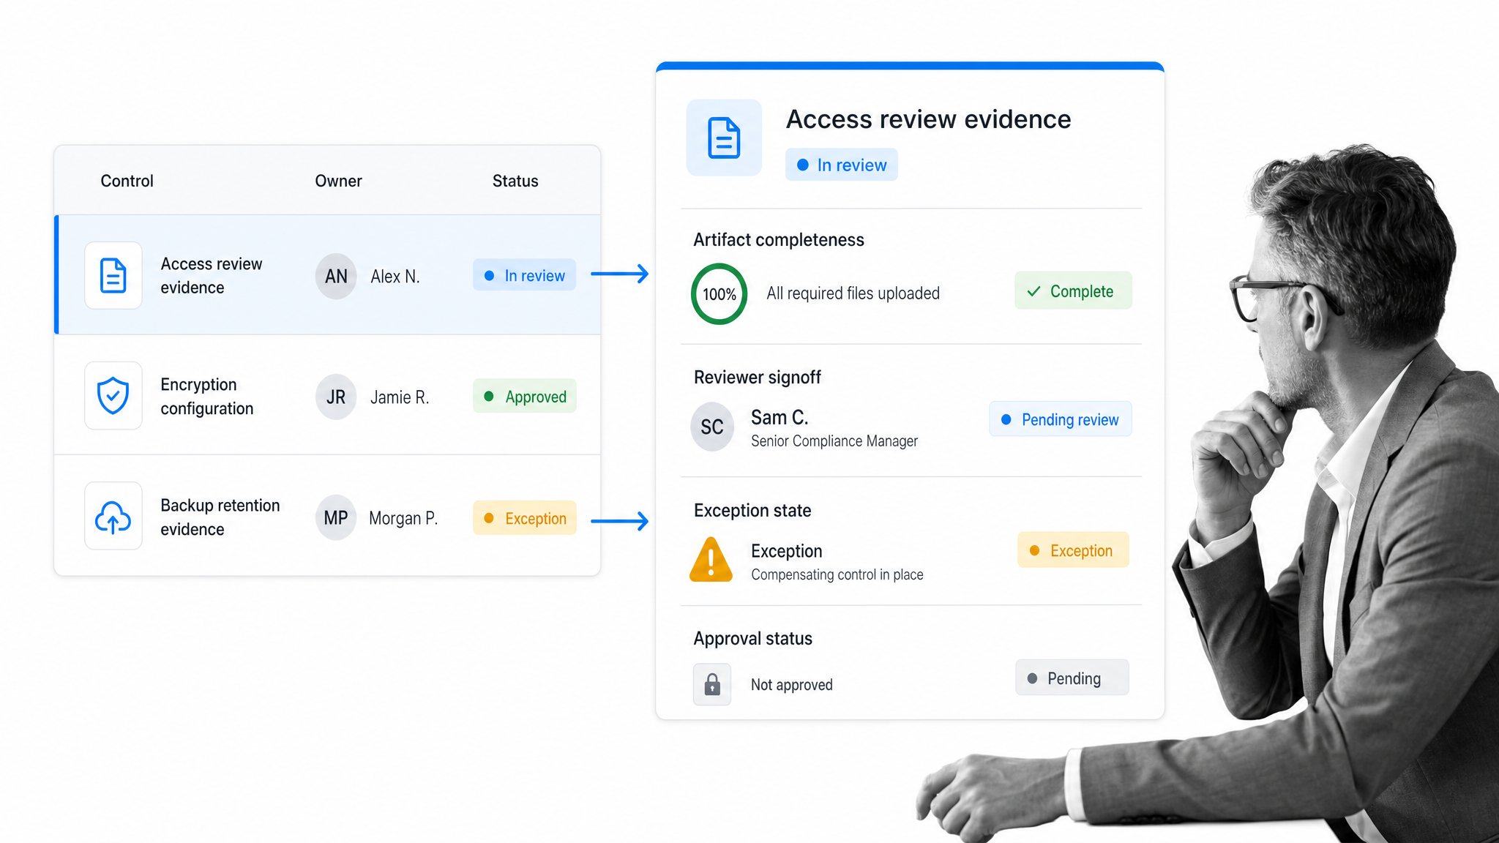
Task: Click the AN avatar for Alex N.
Action: pyautogui.click(x=336, y=276)
